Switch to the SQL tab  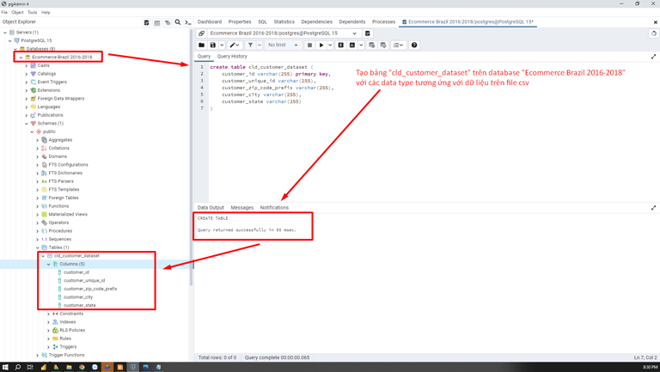262,21
